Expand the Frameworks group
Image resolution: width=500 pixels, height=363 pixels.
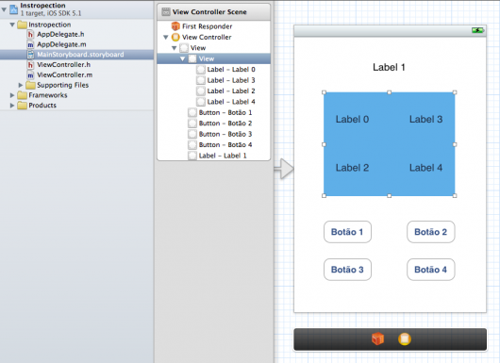pos(12,95)
